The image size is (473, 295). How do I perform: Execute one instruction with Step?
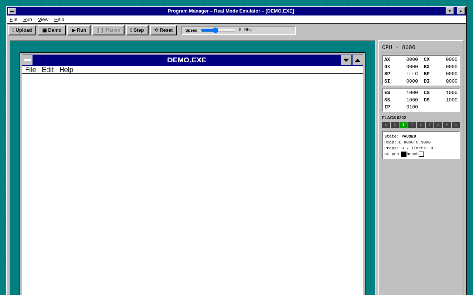137,30
